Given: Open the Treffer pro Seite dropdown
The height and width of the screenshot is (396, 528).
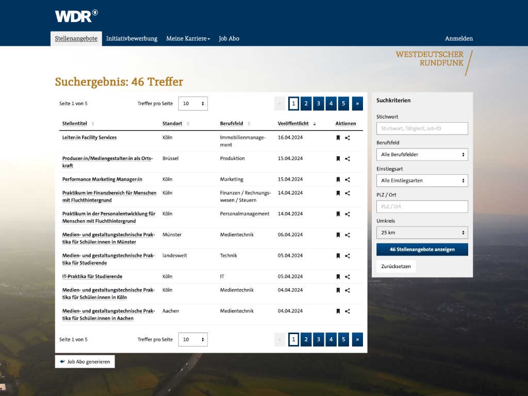Looking at the screenshot, I should 193,103.
